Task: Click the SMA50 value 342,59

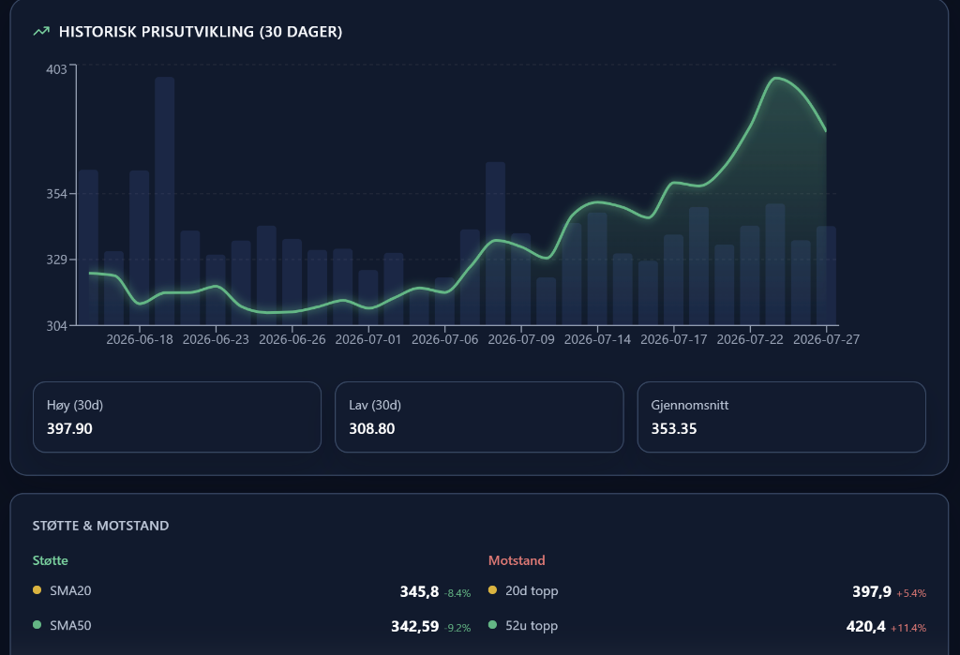Action: 415,627
